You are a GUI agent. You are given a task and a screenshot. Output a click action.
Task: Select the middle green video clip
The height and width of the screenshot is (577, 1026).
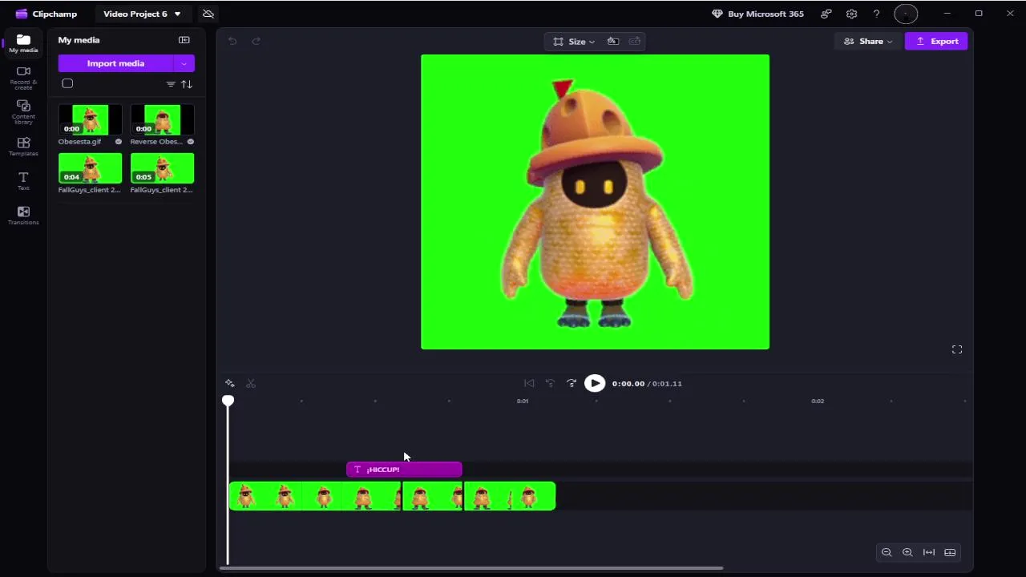point(433,496)
